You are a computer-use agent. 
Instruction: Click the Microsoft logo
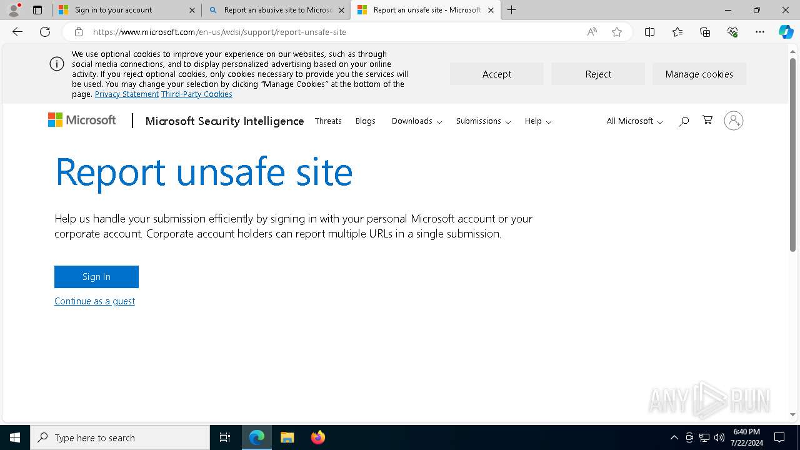click(x=82, y=120)
